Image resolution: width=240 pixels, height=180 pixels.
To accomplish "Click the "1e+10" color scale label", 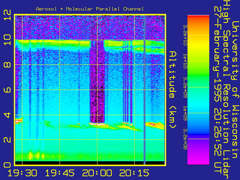I will pyautogui.click(x=185, y=61).
